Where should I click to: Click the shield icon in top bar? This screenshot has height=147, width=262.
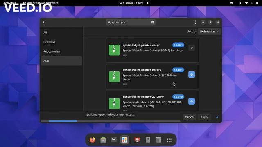pos(231,3)
